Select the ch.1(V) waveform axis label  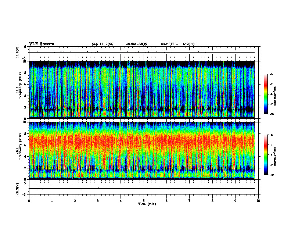[18, 52]
